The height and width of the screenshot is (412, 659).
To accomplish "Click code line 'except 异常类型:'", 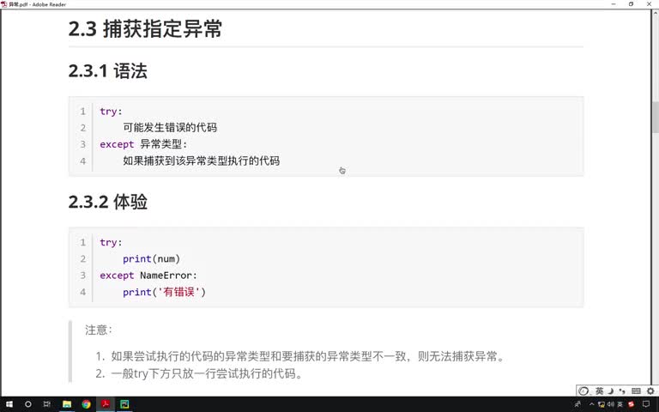I will click(x=143, y=144).
